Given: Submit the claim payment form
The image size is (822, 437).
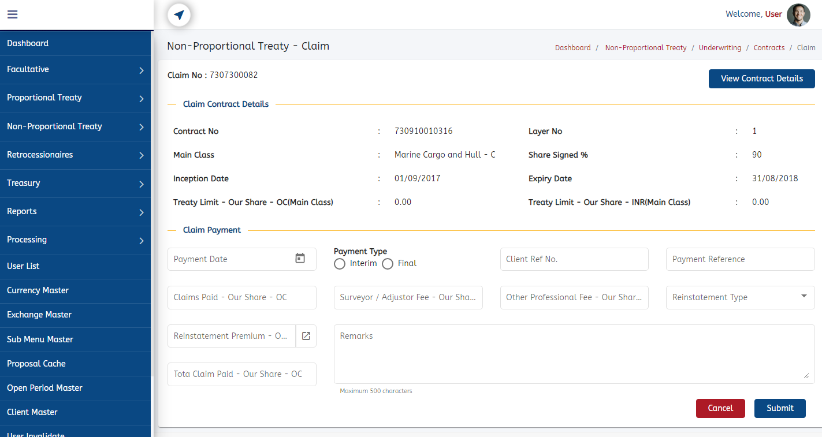Looking at the screenshot, I should 780,408.
